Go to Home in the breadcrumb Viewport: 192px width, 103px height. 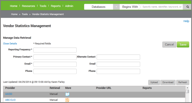point(14,14)
